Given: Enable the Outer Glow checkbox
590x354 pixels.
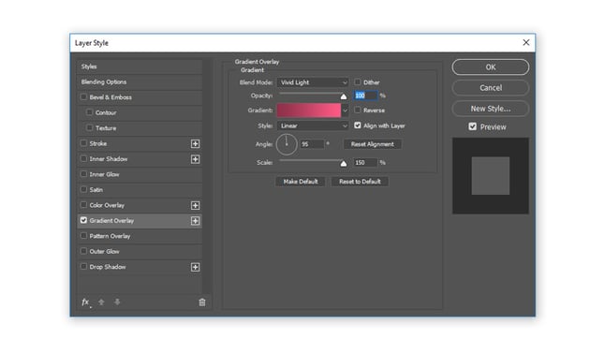Looking at the screenshot, I should coord(83,251).
